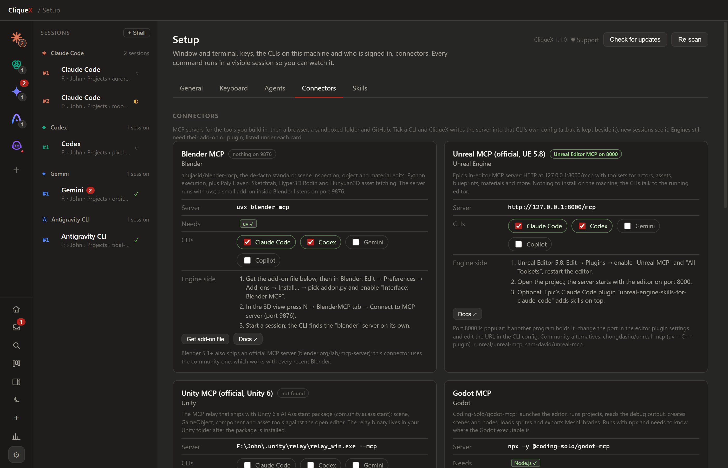Image resolution: width=728 pixels, height=468 pixels.
Task: Click the Gemini star icon in sessions header
Action: coord(44,174)
